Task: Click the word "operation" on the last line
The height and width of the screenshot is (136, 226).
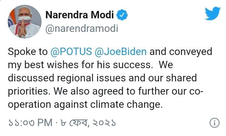Action: click(29, 105)
